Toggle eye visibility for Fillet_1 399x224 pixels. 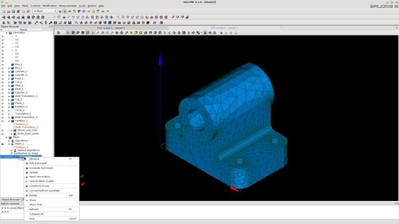pyautogui.click(x=2, y=86)
